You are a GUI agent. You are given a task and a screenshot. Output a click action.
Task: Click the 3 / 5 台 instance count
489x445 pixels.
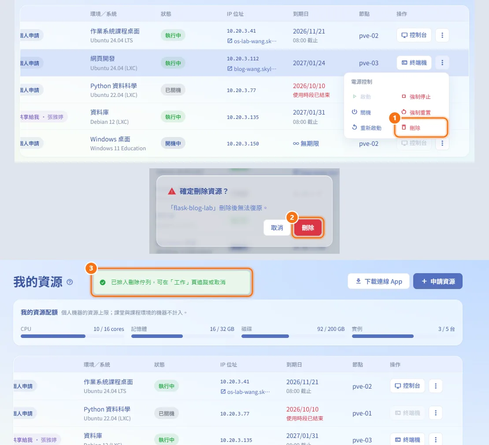pyautogui.click(x=447, y=329)
